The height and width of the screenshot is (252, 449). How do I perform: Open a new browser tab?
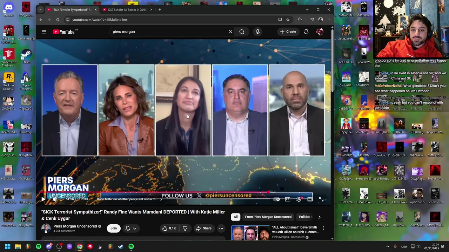click(x=160, y=10)
